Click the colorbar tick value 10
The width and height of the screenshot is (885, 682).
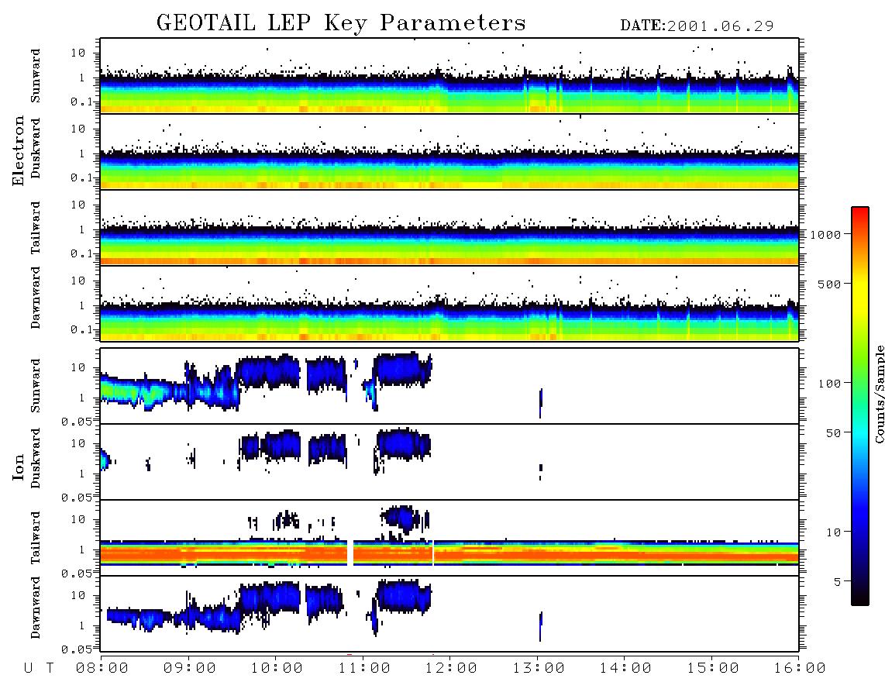click(832, 532)
